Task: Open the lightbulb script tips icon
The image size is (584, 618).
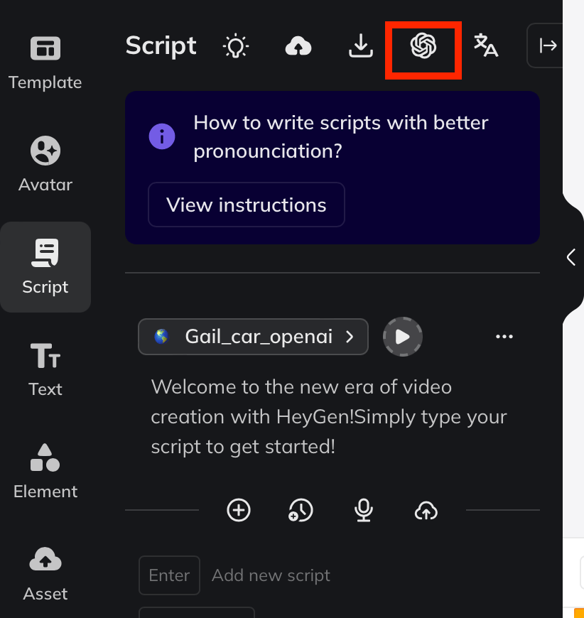Action: pos(236,46)
